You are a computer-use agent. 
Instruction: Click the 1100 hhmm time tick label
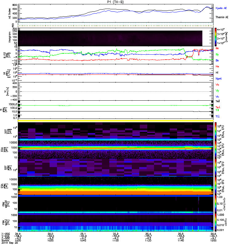coord(115,241)
